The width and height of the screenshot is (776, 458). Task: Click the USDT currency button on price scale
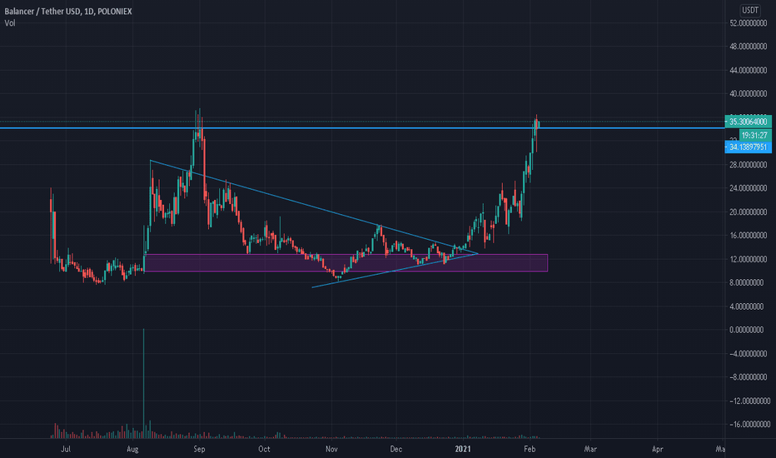(x=749, y=10)
